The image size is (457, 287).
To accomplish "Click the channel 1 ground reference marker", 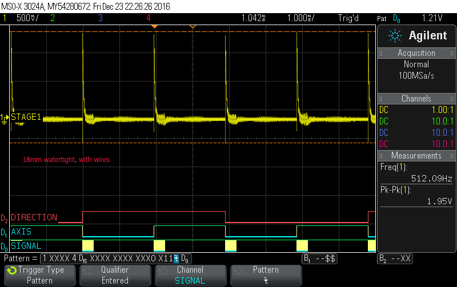I will pyautogui.click(x=5, y=118).
